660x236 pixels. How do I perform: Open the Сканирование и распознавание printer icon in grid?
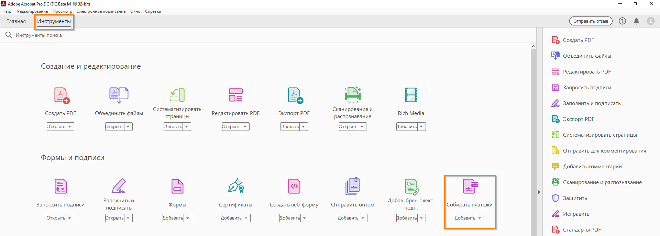353,95
